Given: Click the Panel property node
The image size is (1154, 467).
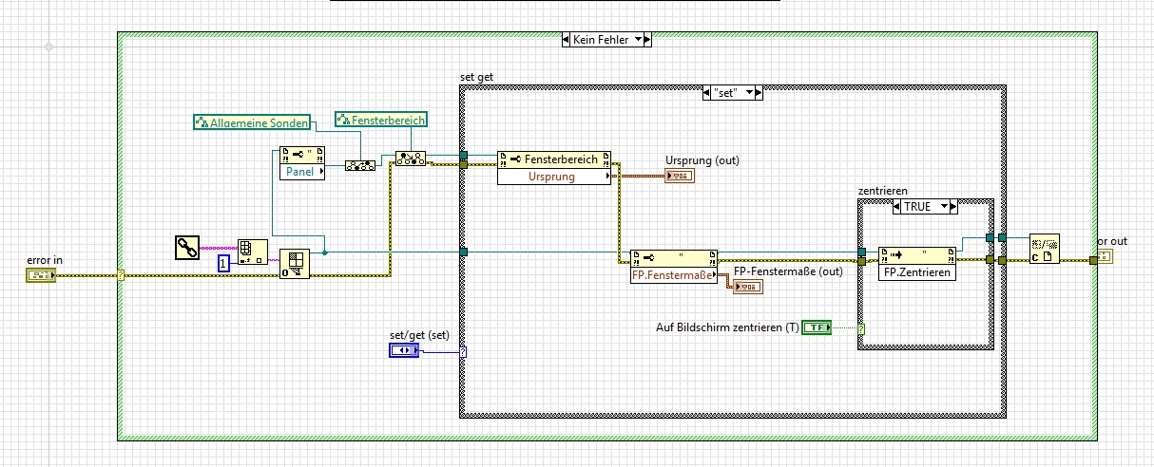Looking at the screenshot, I should click(x=302, y=163).
